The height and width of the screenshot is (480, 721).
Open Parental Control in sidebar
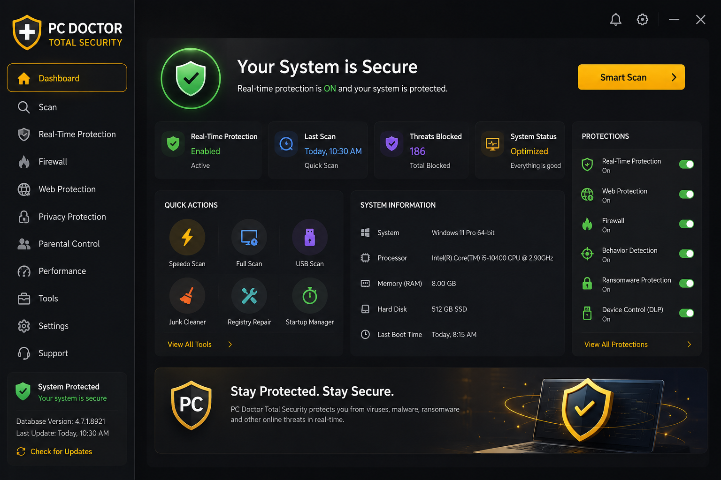pyautogui.click(x=67, y=244)
